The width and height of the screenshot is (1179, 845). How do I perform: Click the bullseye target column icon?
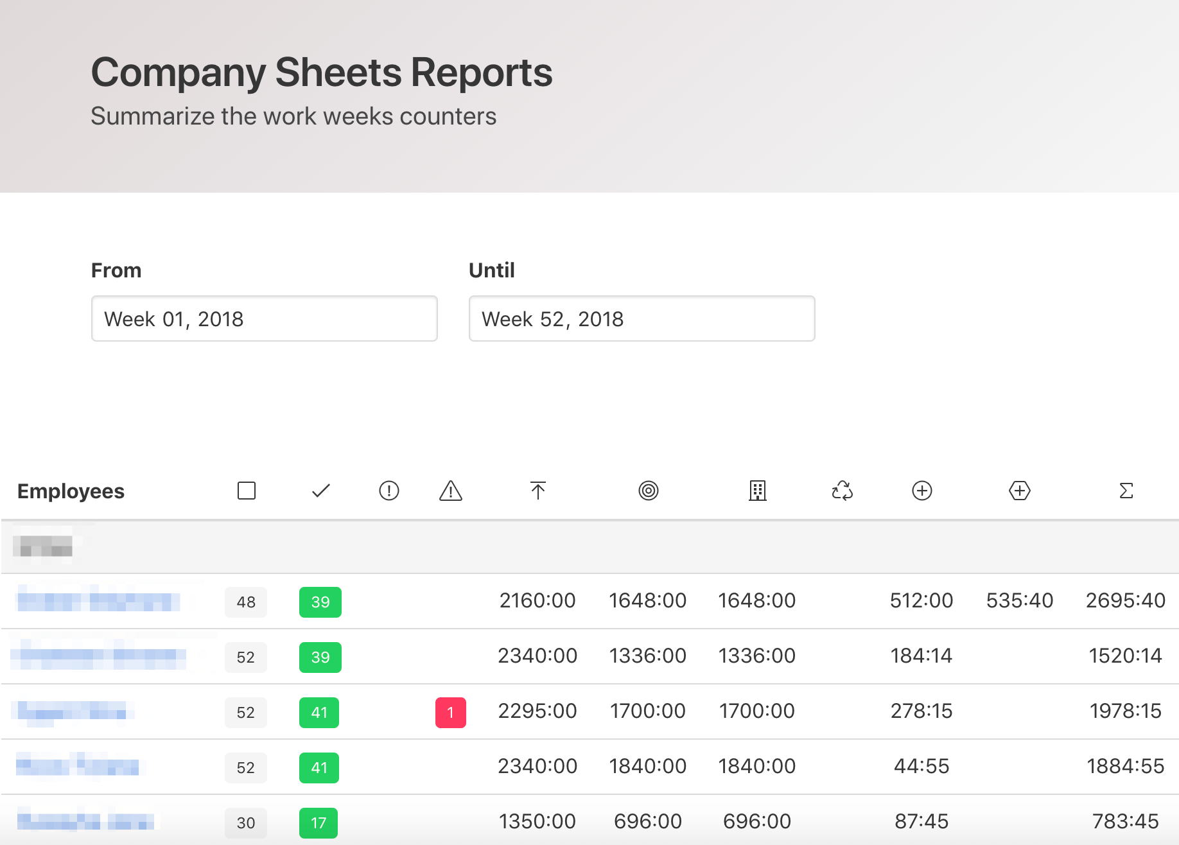tap(648, 491)
